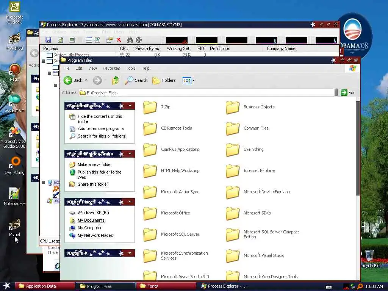The height and width of the screenshot is (291, 388).
Task: Open the View menu in Program Files
Action: [x=92, y=68]
